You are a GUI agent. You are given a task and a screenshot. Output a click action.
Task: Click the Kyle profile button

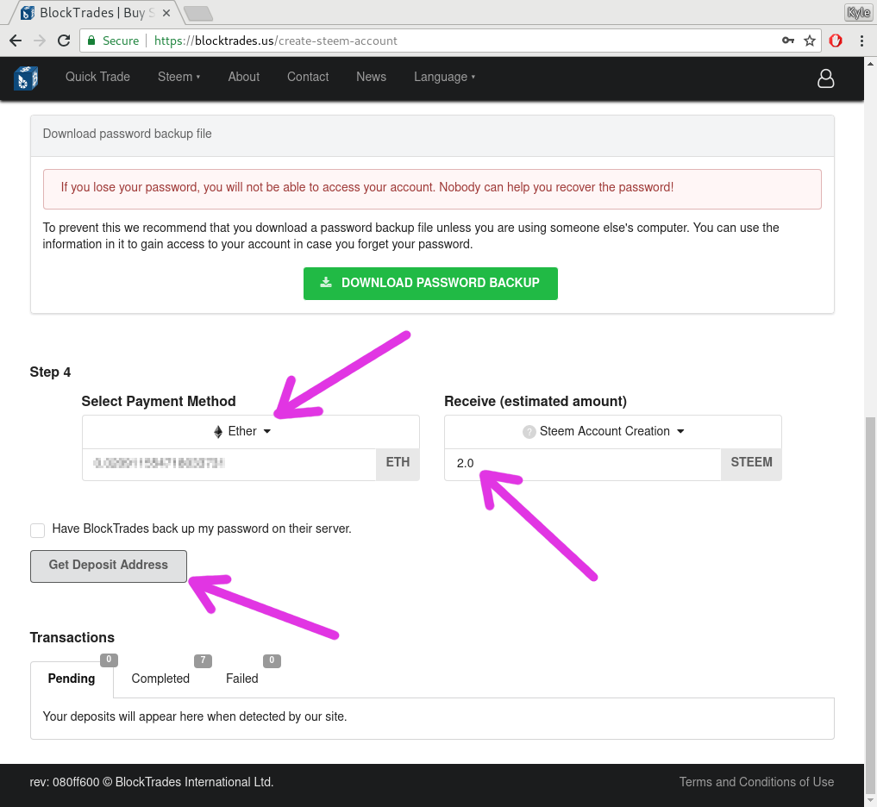pos(858,12)
